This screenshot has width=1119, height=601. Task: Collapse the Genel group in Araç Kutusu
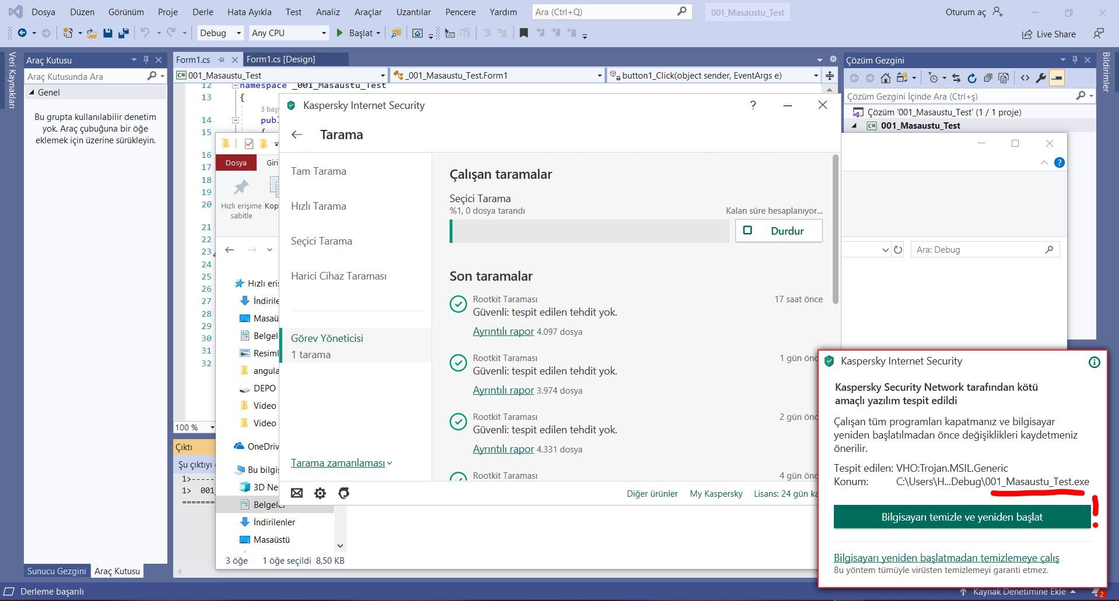pos(32,92)
